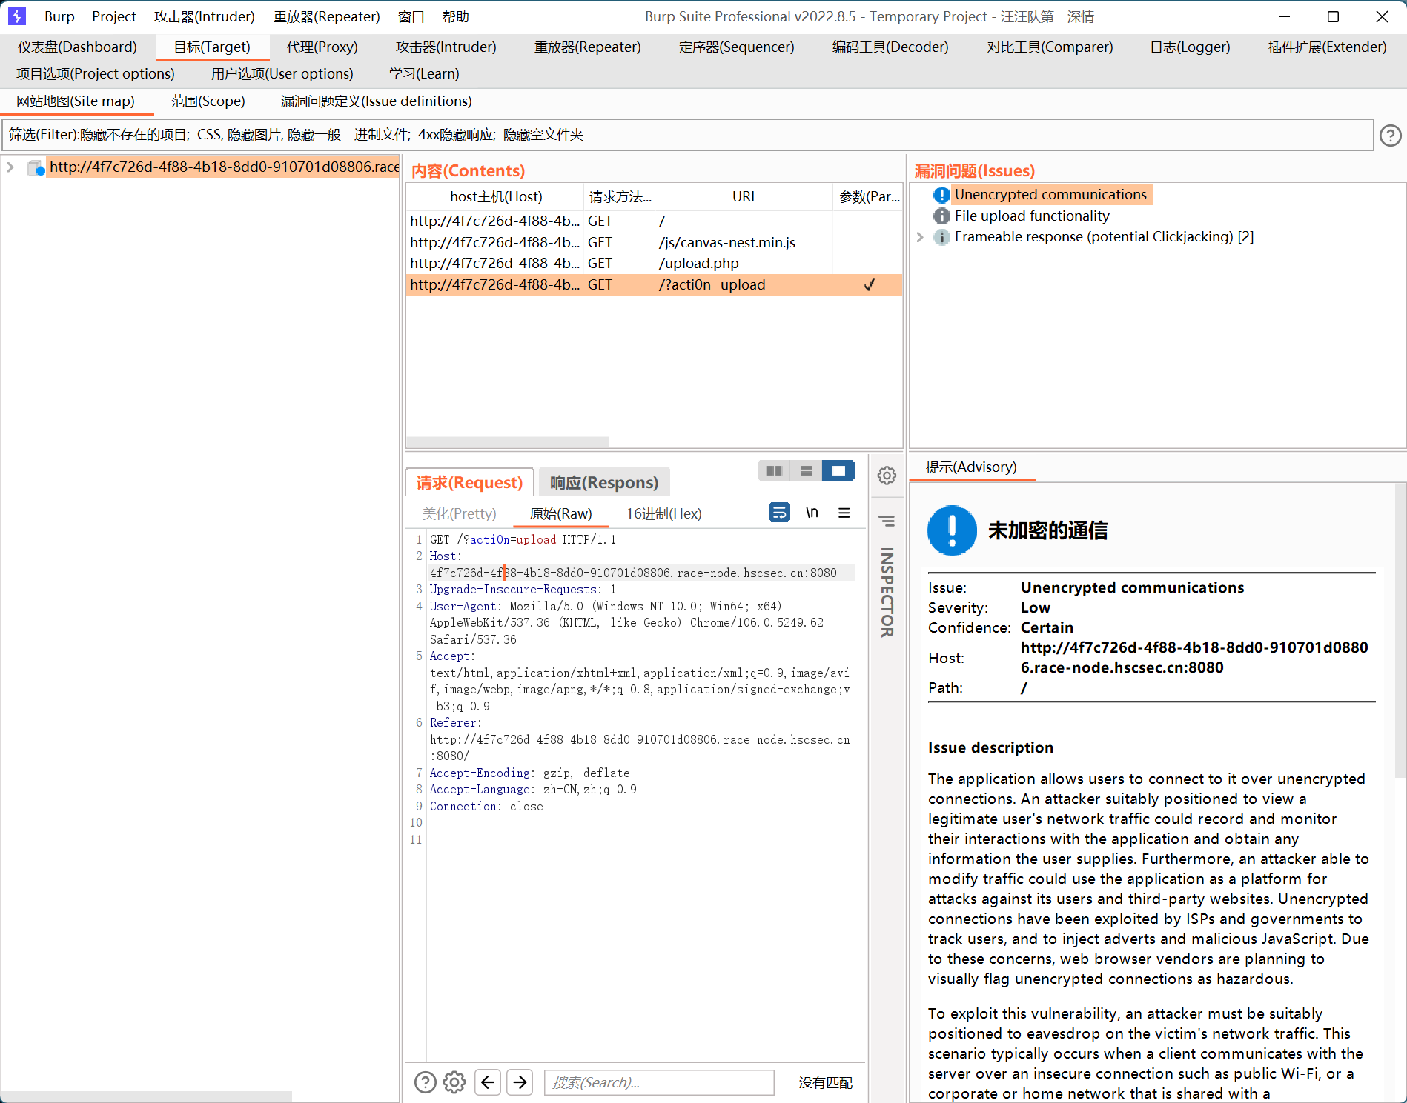Open the 帮助 menu
Screen dimensions: 1407x1103
point(456,16)
